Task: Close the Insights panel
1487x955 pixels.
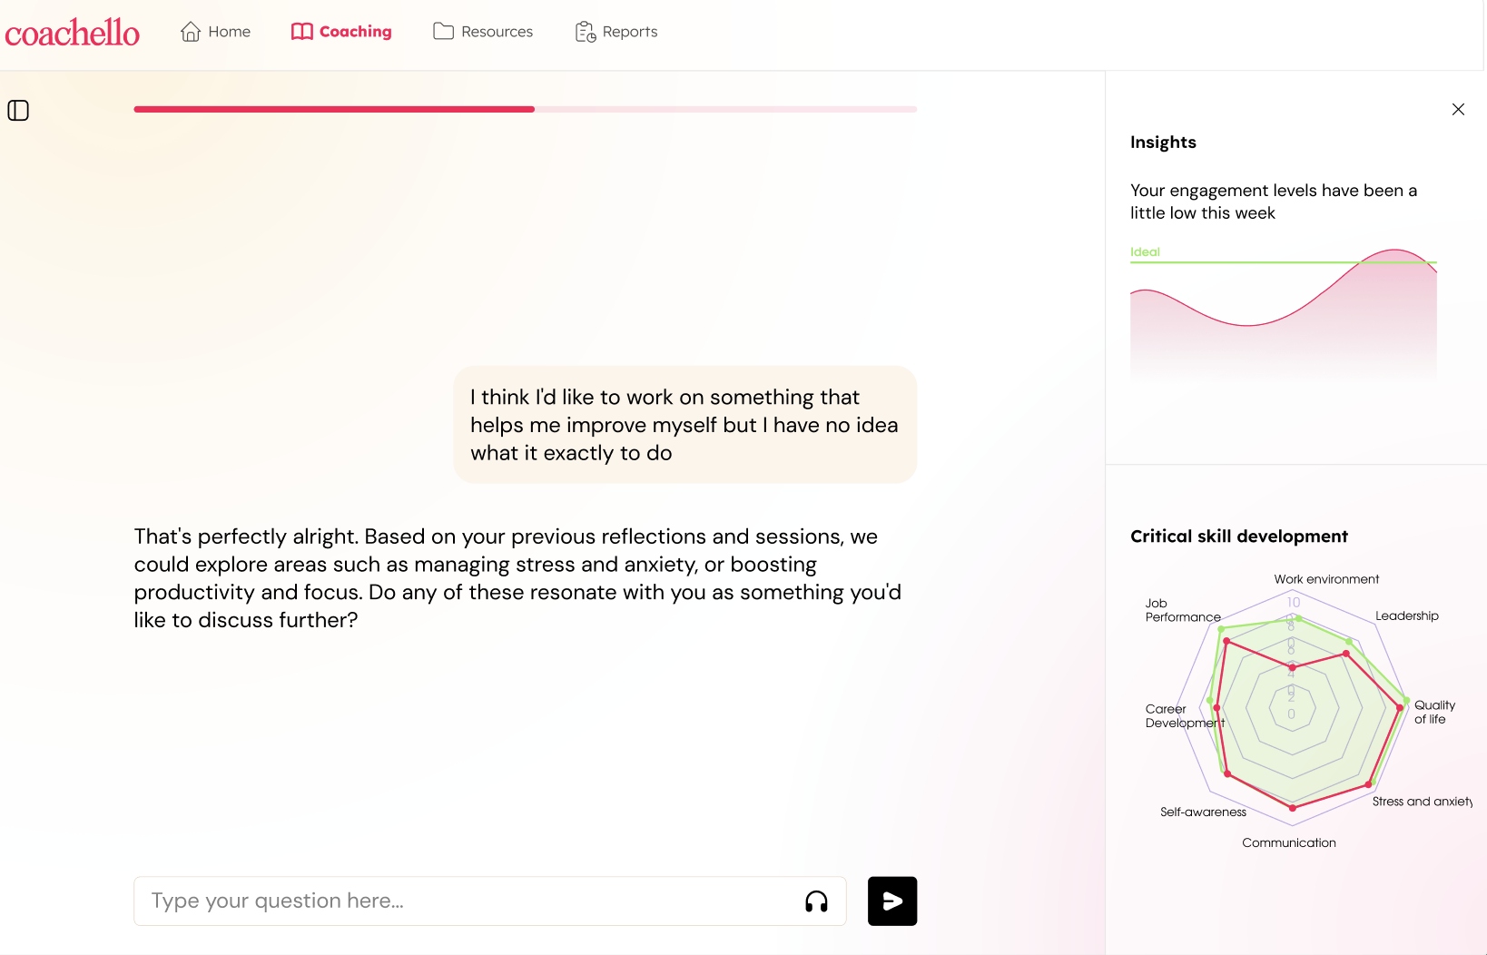Action: [1458, 110]
